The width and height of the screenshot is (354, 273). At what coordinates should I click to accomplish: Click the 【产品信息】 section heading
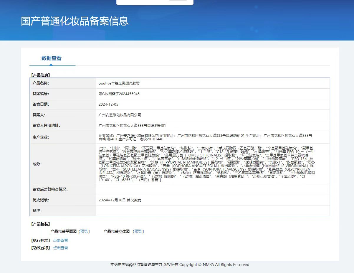click(40, 75)
